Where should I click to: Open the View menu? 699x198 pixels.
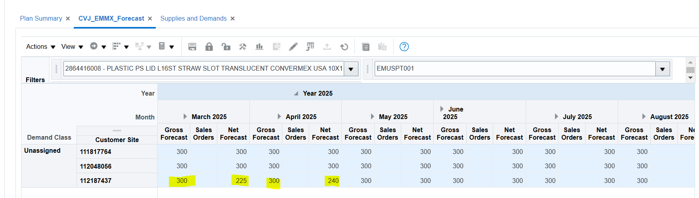pyautogui.click(x=72, y=47)
